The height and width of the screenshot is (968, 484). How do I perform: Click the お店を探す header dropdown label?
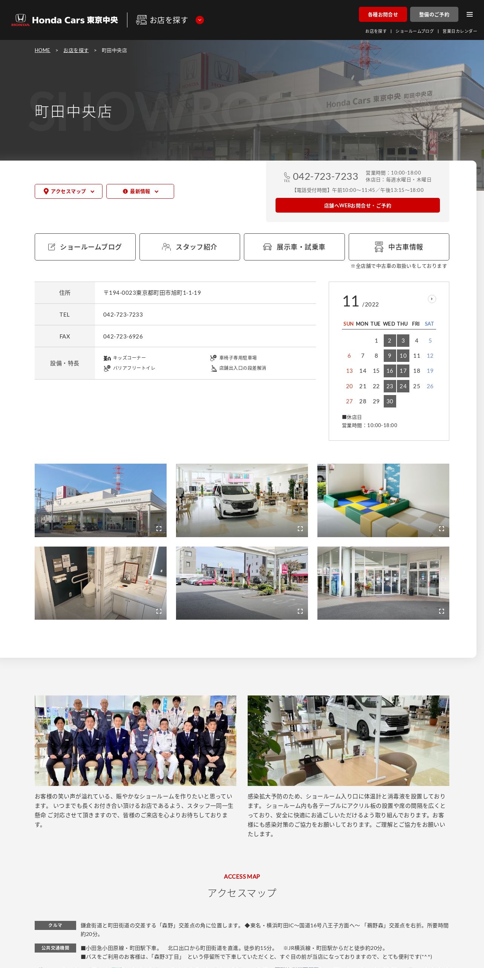[169, 20]
